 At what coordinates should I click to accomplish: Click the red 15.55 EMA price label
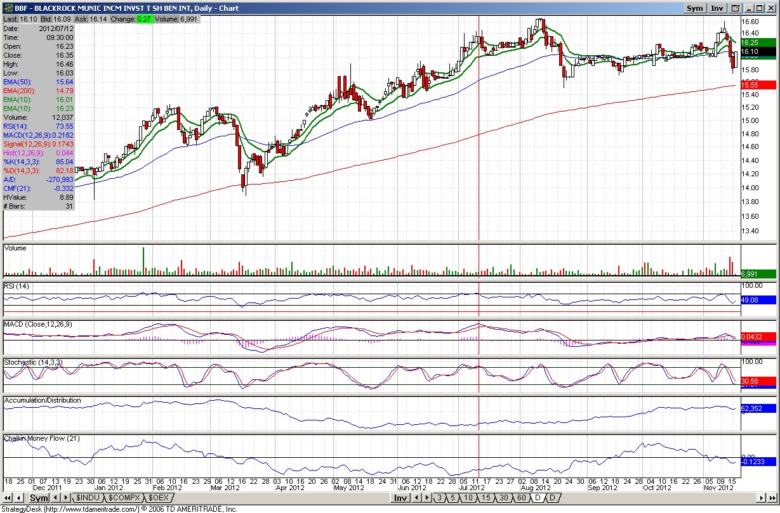(x=758, y=84)
